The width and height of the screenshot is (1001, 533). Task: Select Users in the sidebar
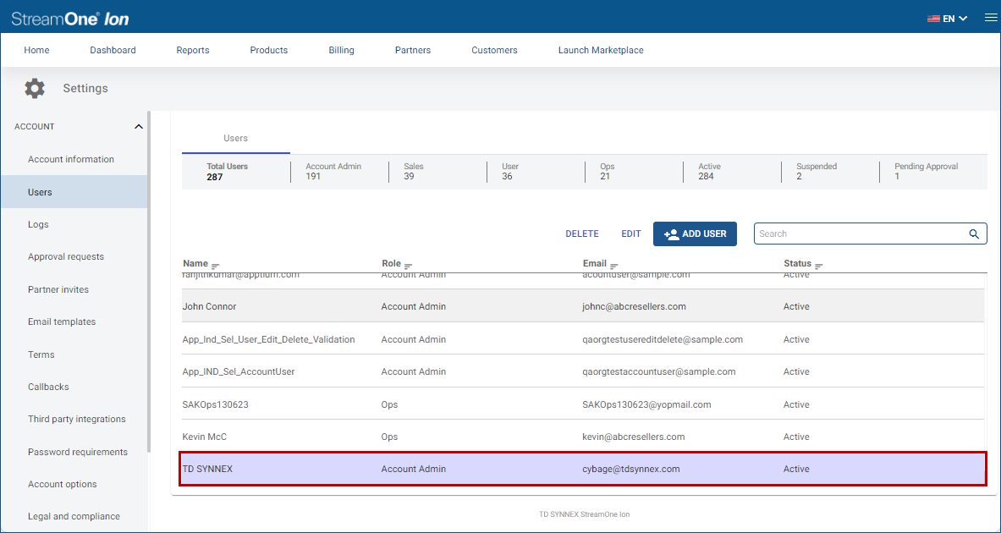coord(74,191)
